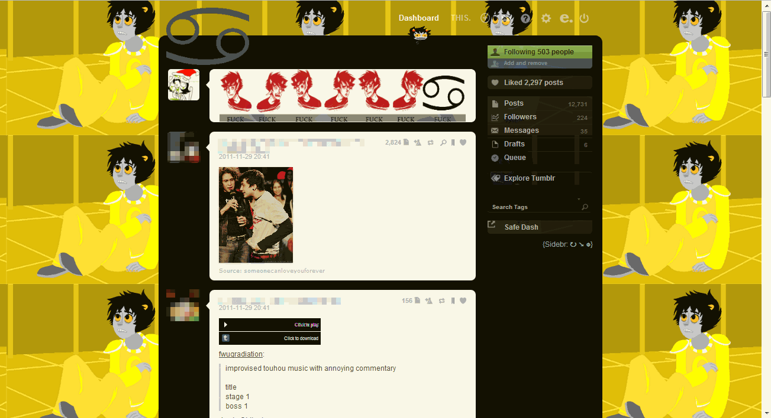Open the Messages sidebar item
771x418 pixels.
pos(540,130)
